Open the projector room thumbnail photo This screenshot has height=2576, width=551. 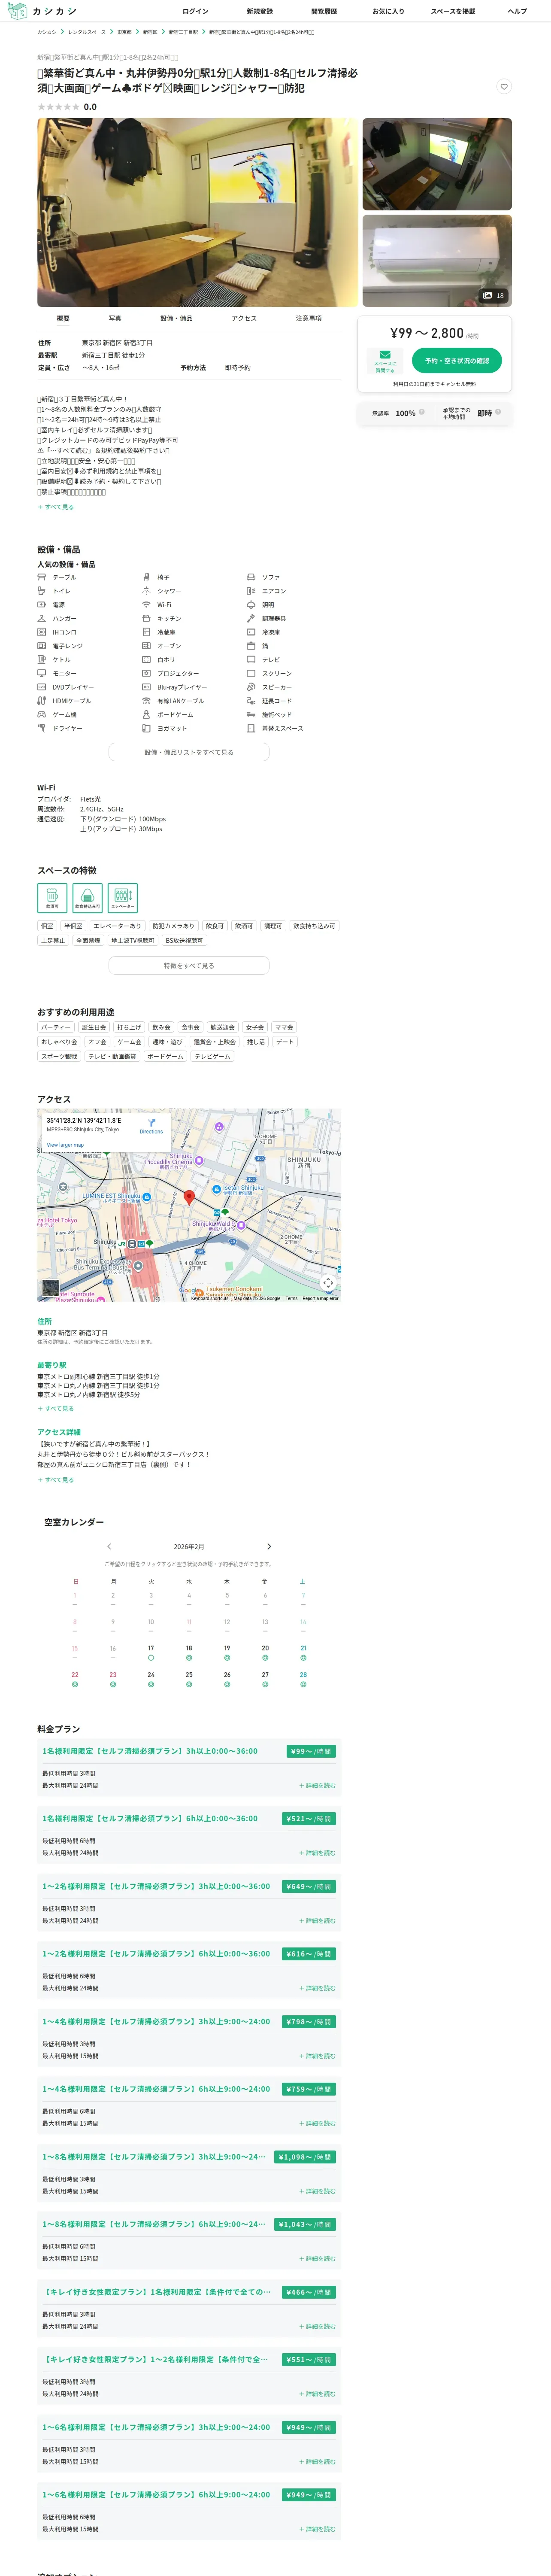point(437,164)
